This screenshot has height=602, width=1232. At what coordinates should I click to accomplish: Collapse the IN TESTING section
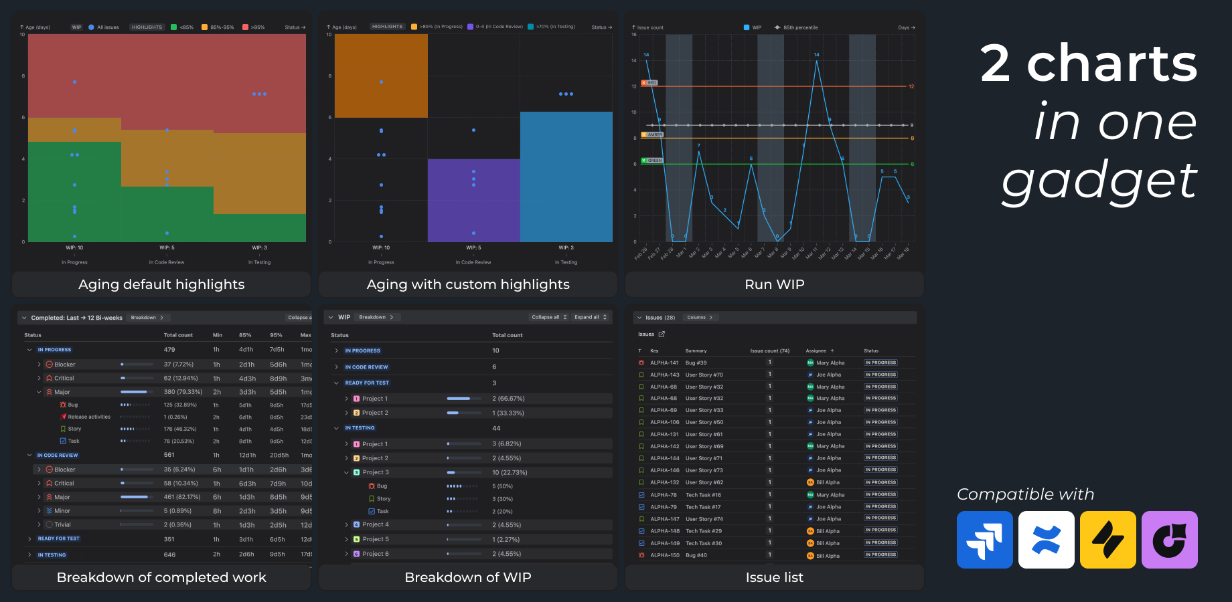pyautogui.click(x=337, y=427)
